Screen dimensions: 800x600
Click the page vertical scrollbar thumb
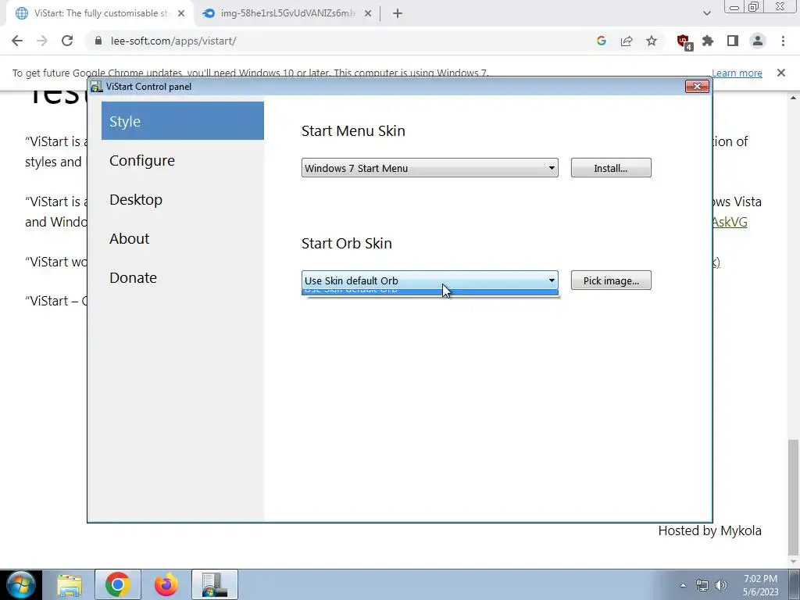[x=794, y=498]
